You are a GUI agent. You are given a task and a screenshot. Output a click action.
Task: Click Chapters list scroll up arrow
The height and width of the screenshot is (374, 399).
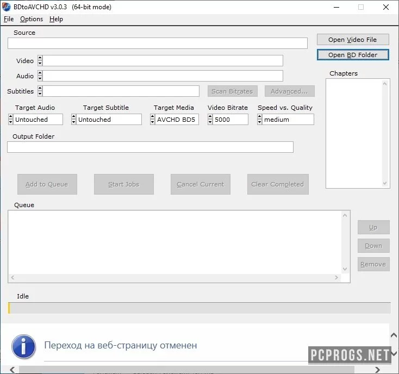[385, 84]
